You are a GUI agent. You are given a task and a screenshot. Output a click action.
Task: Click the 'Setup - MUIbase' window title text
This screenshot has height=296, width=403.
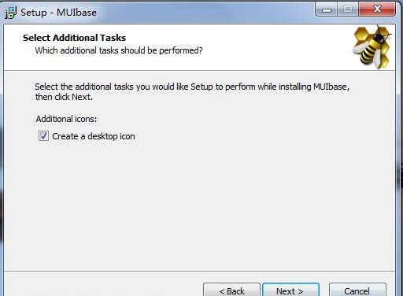point(58,13)
